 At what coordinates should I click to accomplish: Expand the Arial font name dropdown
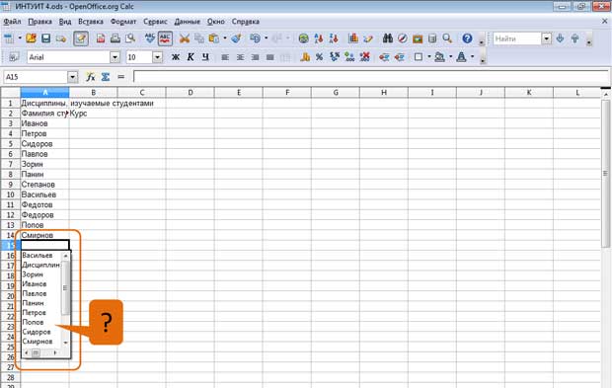point(115,57)
